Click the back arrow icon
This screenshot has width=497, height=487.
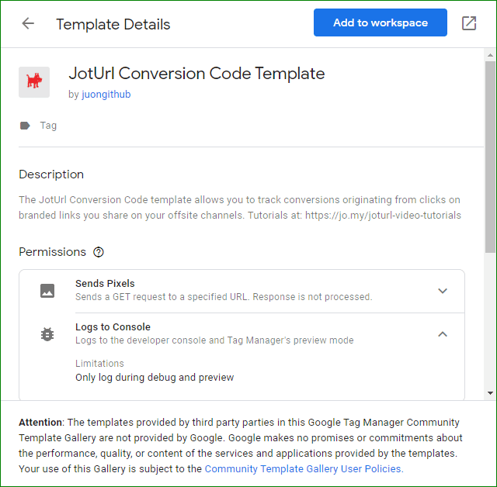[x=28, y=23]
